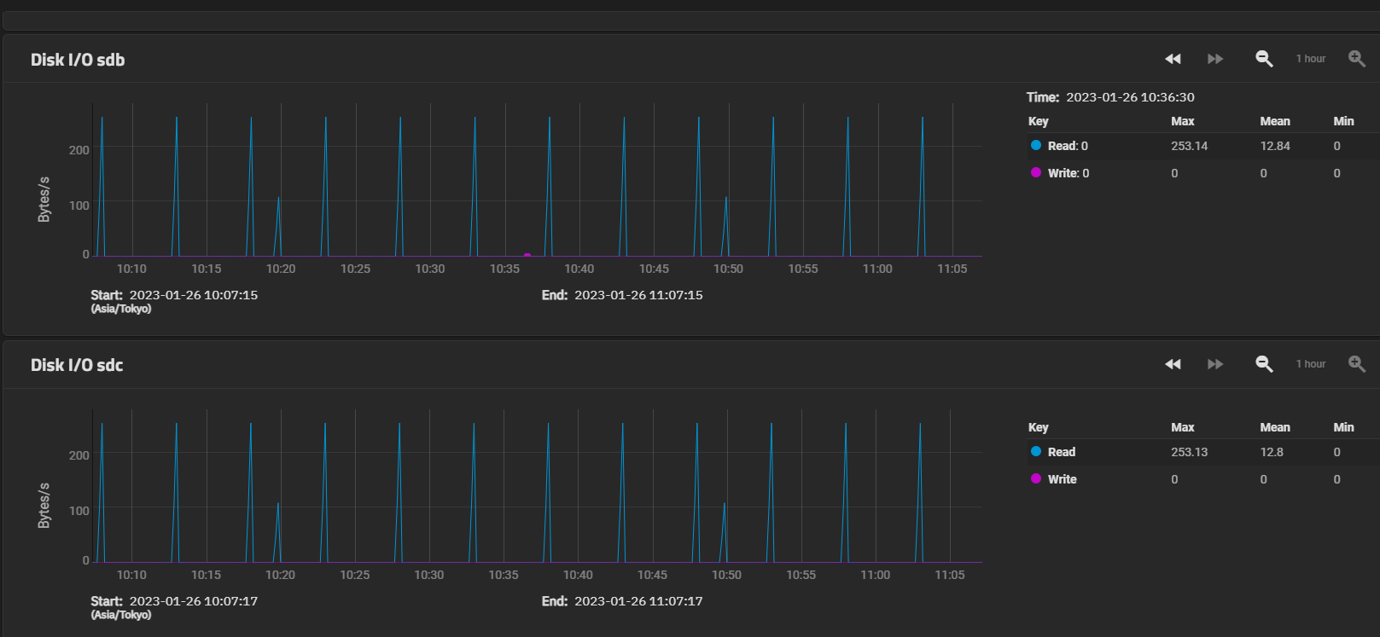
Task: Click the Min column header in sdb legend
Action: pos(1343,121)
